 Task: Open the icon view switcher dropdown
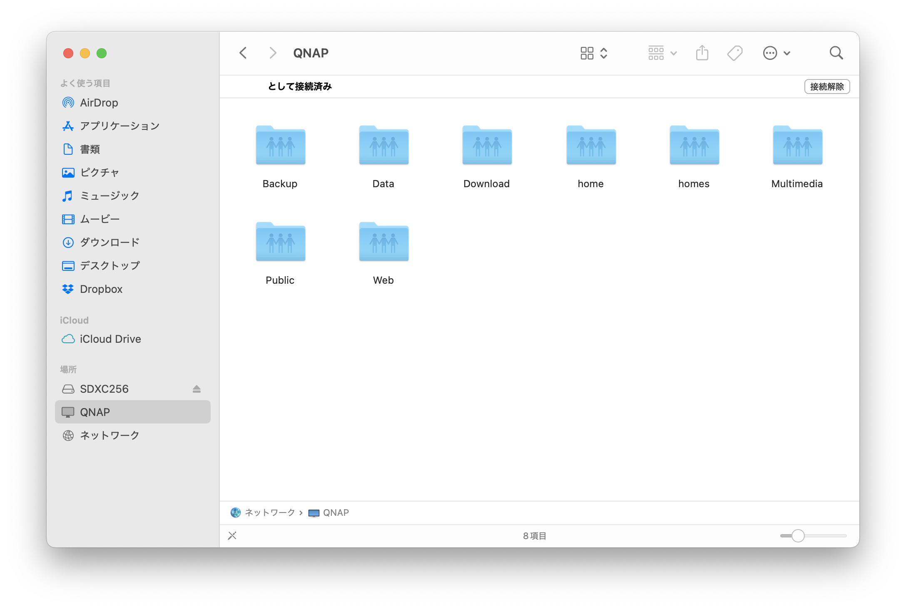pos(594,53)
